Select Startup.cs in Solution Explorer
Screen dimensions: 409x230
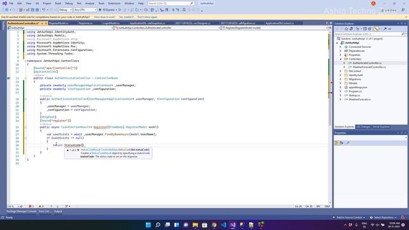(x=354, y=95)
